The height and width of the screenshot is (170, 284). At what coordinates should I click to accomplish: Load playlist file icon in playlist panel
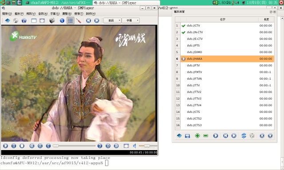179,135
